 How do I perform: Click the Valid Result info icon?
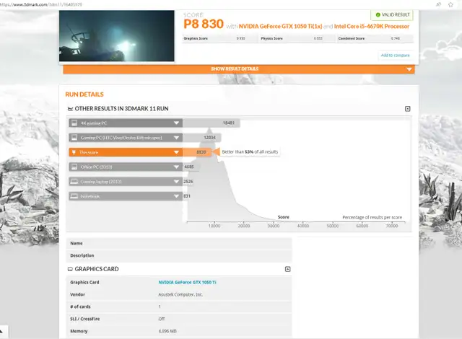coord(378,14)
